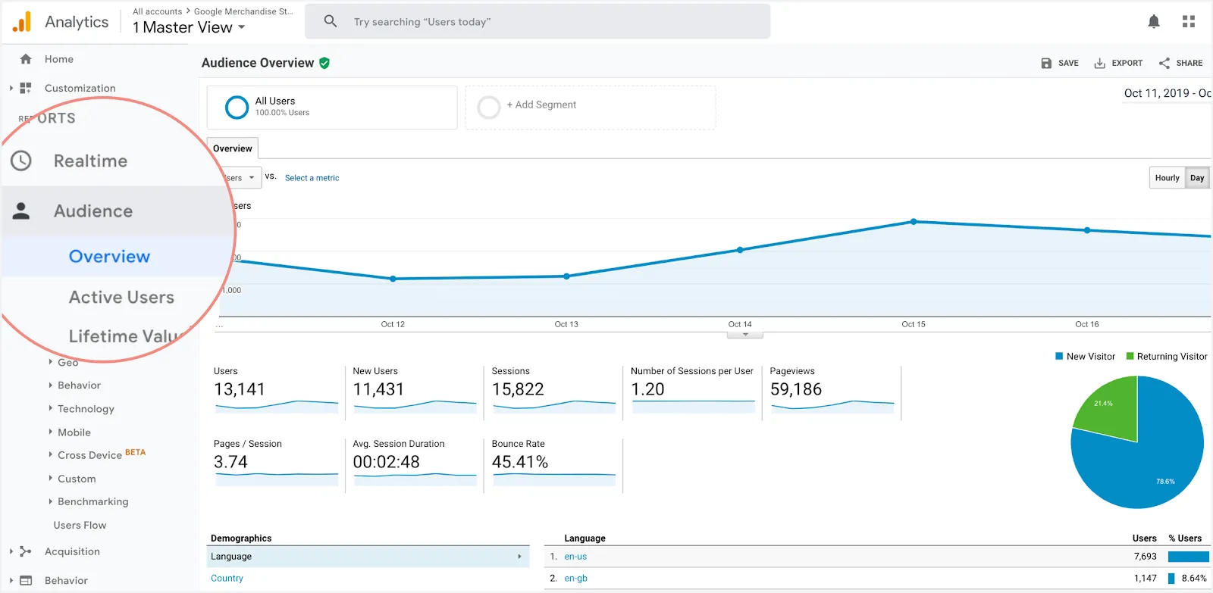Select the Overview tab above chart
The width and height of the screenshot is (1213, 593).
233,148
